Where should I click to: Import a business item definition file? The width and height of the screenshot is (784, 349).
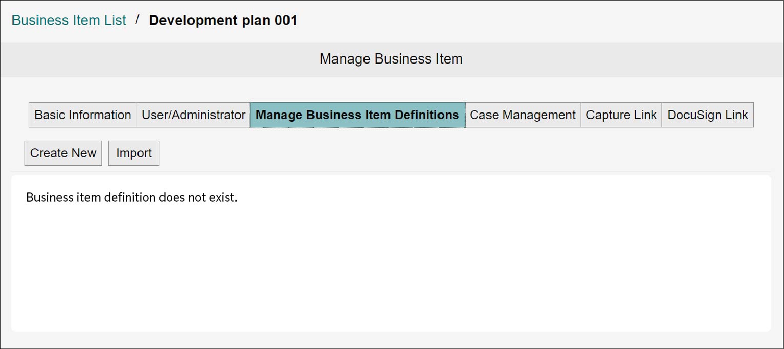(x=134, y=154)
